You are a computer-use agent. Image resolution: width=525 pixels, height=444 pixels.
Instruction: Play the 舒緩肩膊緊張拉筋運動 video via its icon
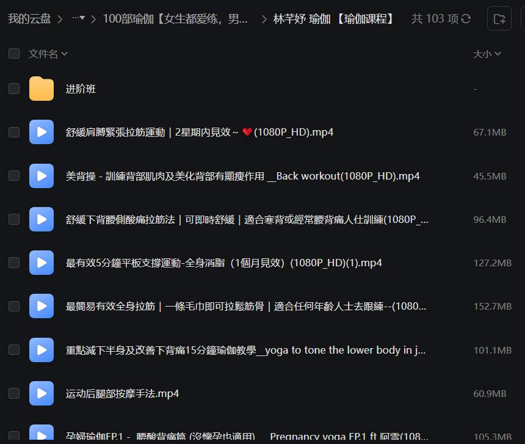[x=42, y=132]
